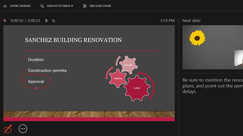Restart the slide timer
The image size is (243, 136).
[x=53, y=20]
